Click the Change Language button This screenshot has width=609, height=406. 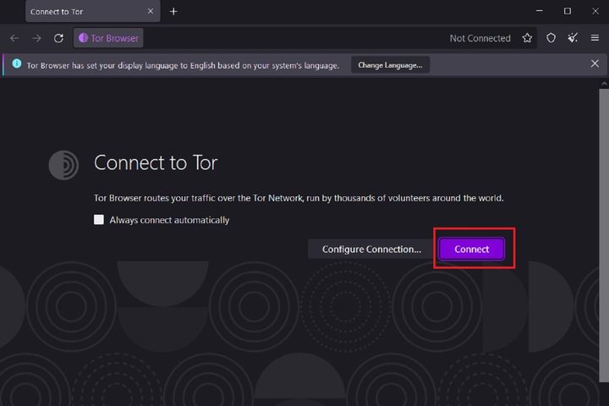[x=390, y=65]
